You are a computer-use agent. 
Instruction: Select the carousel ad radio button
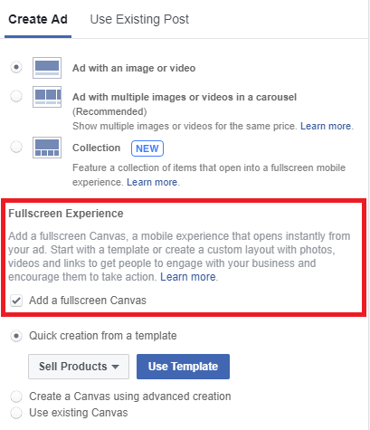pos(16,96)
